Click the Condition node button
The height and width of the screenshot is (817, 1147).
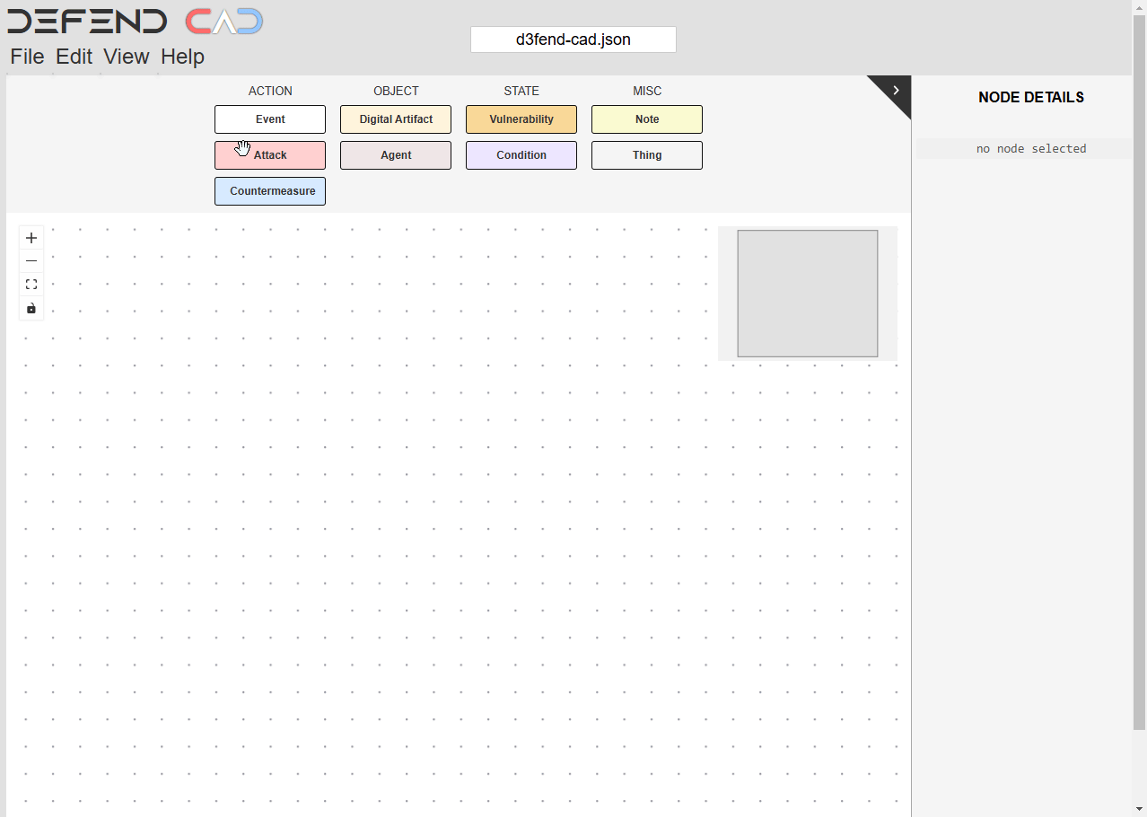click(521, 155)
